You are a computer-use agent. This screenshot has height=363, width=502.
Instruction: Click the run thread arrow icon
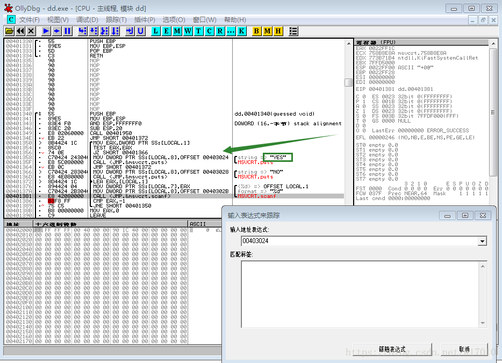[56, 31]
